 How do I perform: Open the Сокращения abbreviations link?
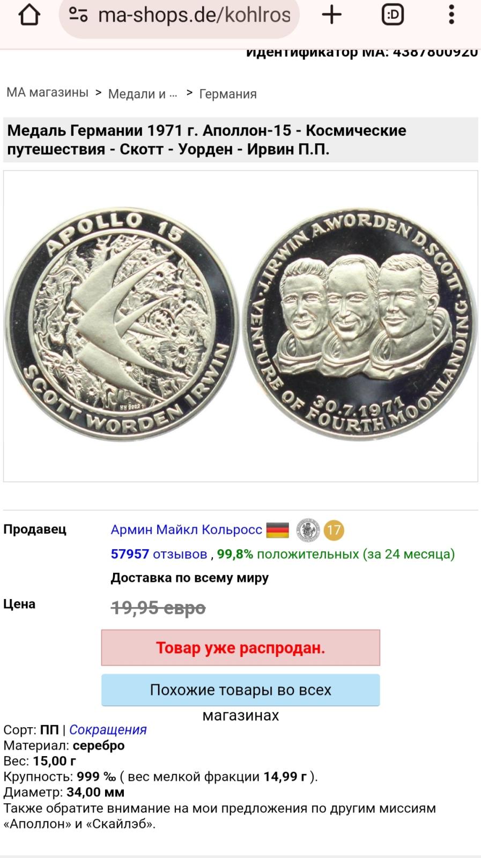coord(108,730)
